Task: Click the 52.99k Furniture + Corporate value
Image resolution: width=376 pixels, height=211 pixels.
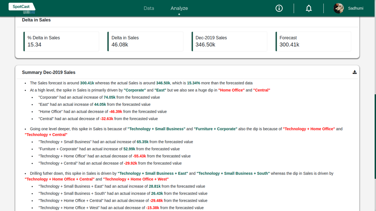Action: click(129, 149)
